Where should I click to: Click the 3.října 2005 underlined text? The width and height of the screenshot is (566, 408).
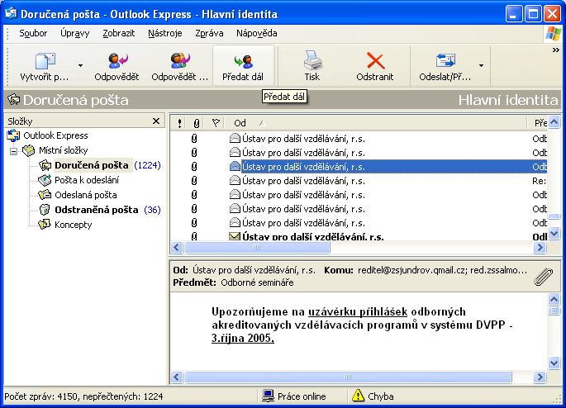243,339
